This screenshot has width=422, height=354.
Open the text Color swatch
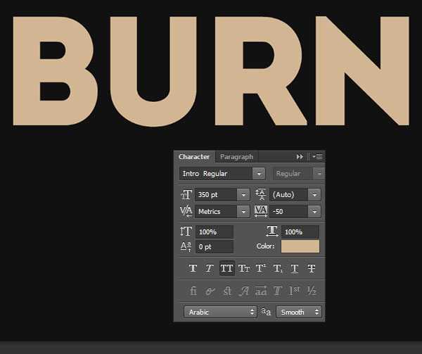tap(300, 246)
